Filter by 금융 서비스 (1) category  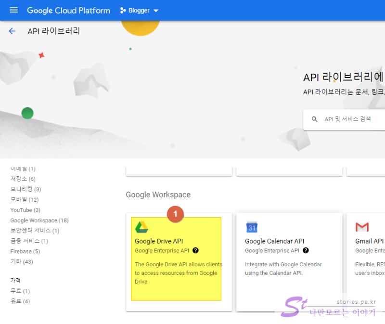click(x=29, y=241)
